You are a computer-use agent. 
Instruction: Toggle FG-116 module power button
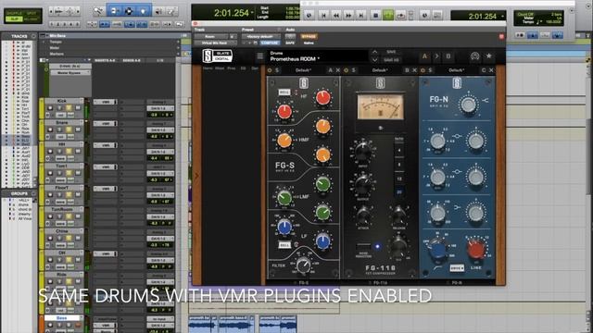346,70
